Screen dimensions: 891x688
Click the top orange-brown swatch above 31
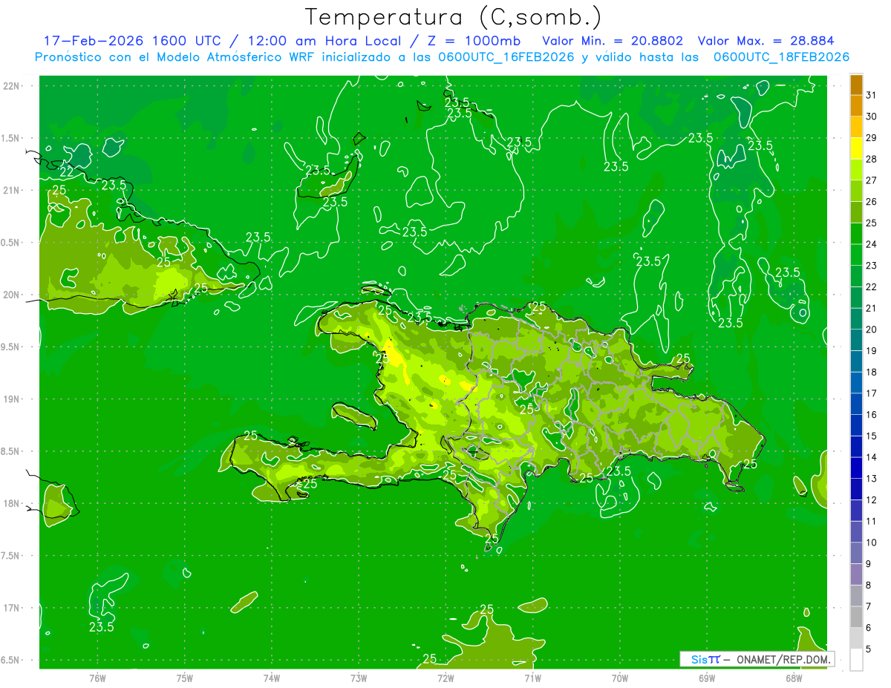pyautogui.click(x=856, y=85)
